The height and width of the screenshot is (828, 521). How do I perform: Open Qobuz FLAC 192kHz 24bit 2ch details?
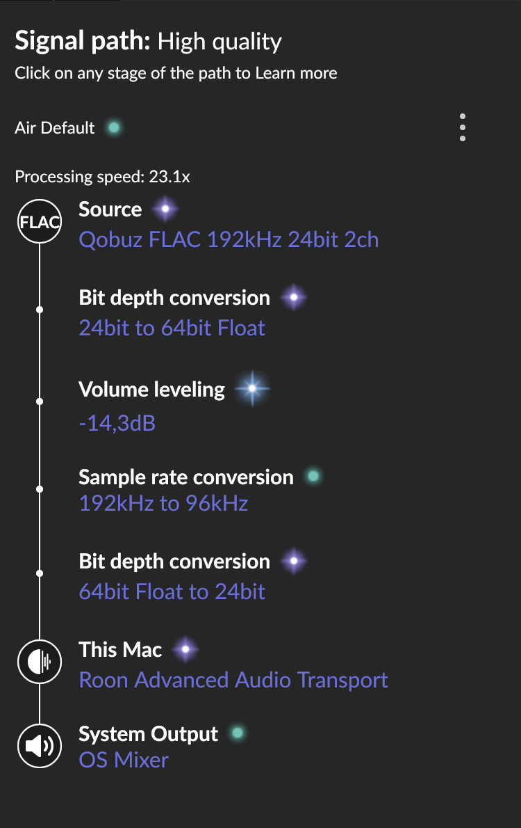pos(229,240)
